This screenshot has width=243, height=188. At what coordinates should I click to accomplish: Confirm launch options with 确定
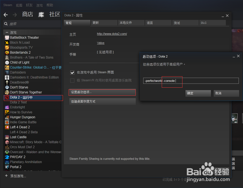click(x=198, y=93)
